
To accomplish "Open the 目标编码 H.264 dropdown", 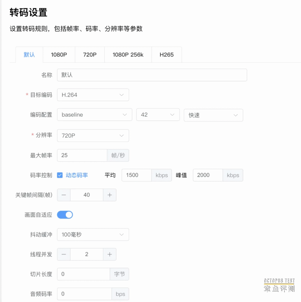I will pyautogui.click(x=93, y=95).
